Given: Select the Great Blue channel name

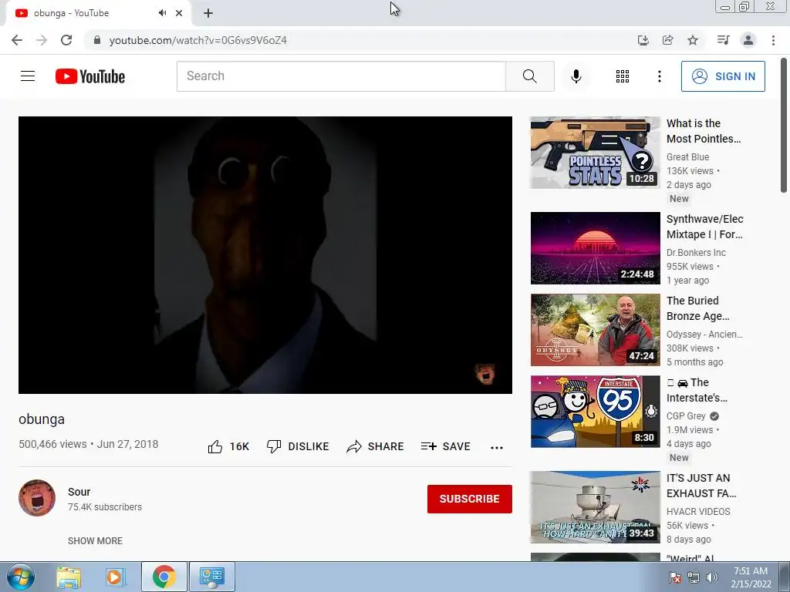Looking at the screenshot, I should [687, 157].
